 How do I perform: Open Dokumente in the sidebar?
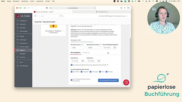23,43
